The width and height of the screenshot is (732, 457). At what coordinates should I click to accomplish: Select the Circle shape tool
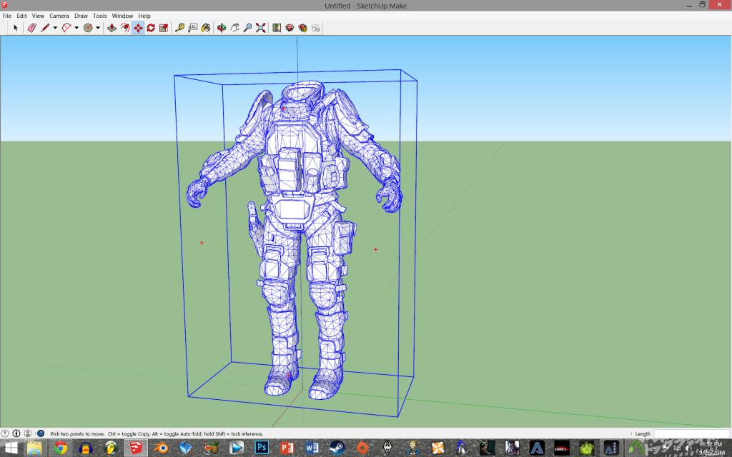(x=88, y=28)
